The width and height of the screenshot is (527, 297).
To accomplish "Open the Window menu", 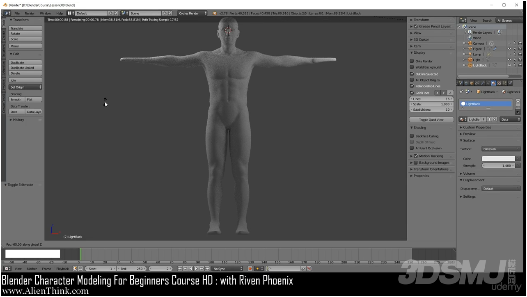I will point(45,13).
